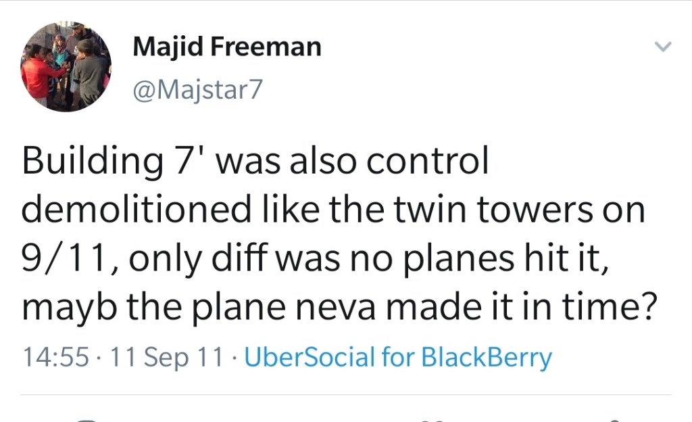
Task: Expand the tweet options chevron
Action: 664,47
